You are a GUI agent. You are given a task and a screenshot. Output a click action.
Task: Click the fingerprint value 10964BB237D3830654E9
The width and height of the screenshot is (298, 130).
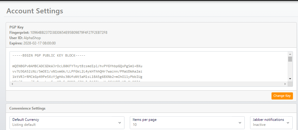[69, 32]
